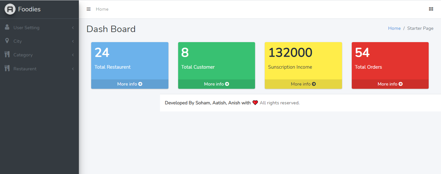Click the City map marker icon
441x174 pixels.
pos(7,41)
